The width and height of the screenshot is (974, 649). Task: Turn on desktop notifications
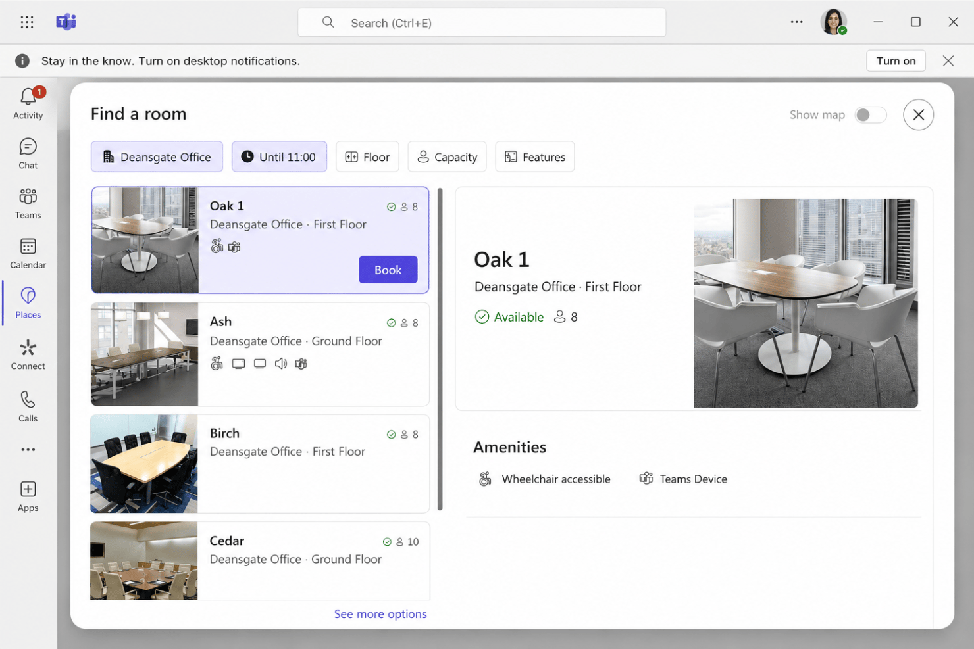tap(896, 60)
